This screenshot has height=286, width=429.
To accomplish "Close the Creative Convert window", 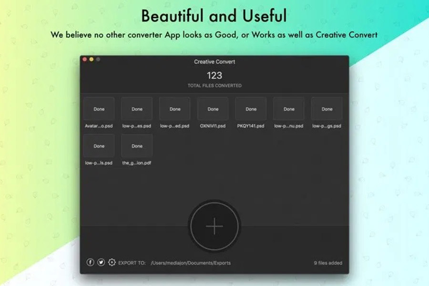I will 85,60.
